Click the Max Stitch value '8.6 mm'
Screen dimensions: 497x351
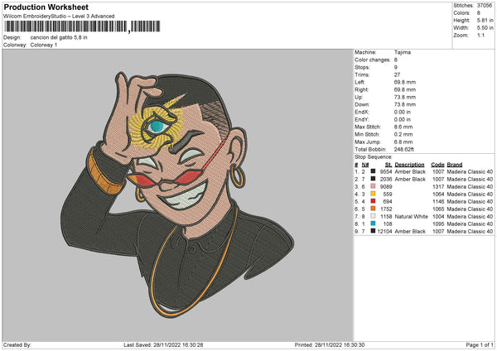coord(403,127)
